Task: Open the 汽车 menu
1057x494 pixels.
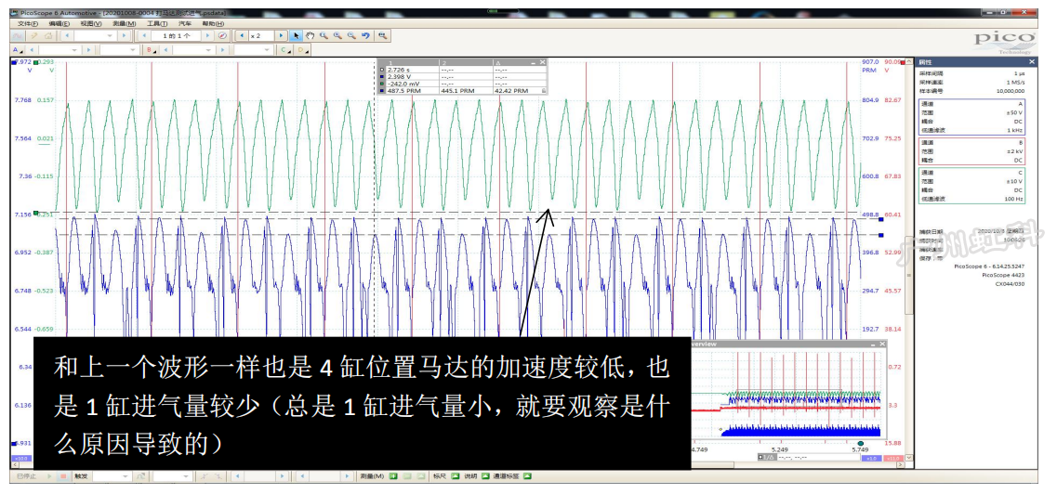Action: [x=184, y=23]
